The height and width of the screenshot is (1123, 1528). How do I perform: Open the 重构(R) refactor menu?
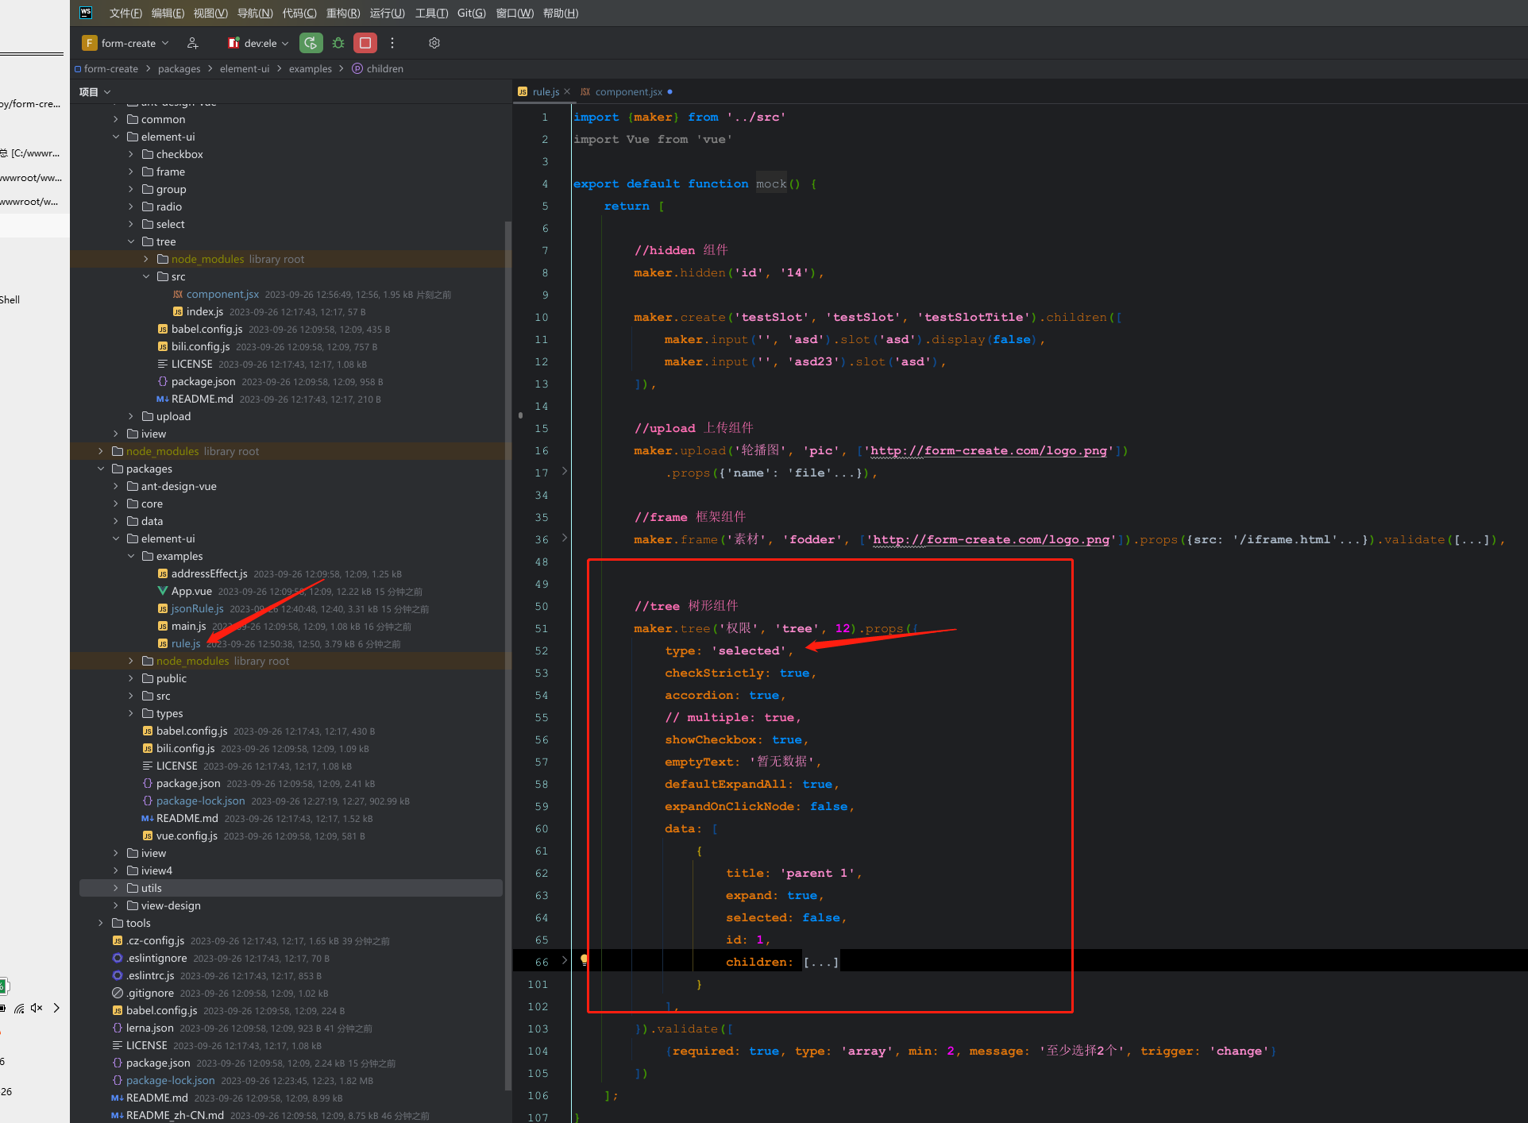[x=342, y=13]
